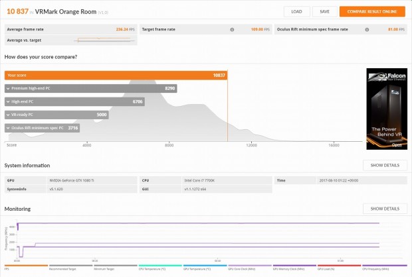Click the GUI v1.1.1272 s64 value
Image resolution: width=412 pixels, height=277 pixels.
pos(195,189)
